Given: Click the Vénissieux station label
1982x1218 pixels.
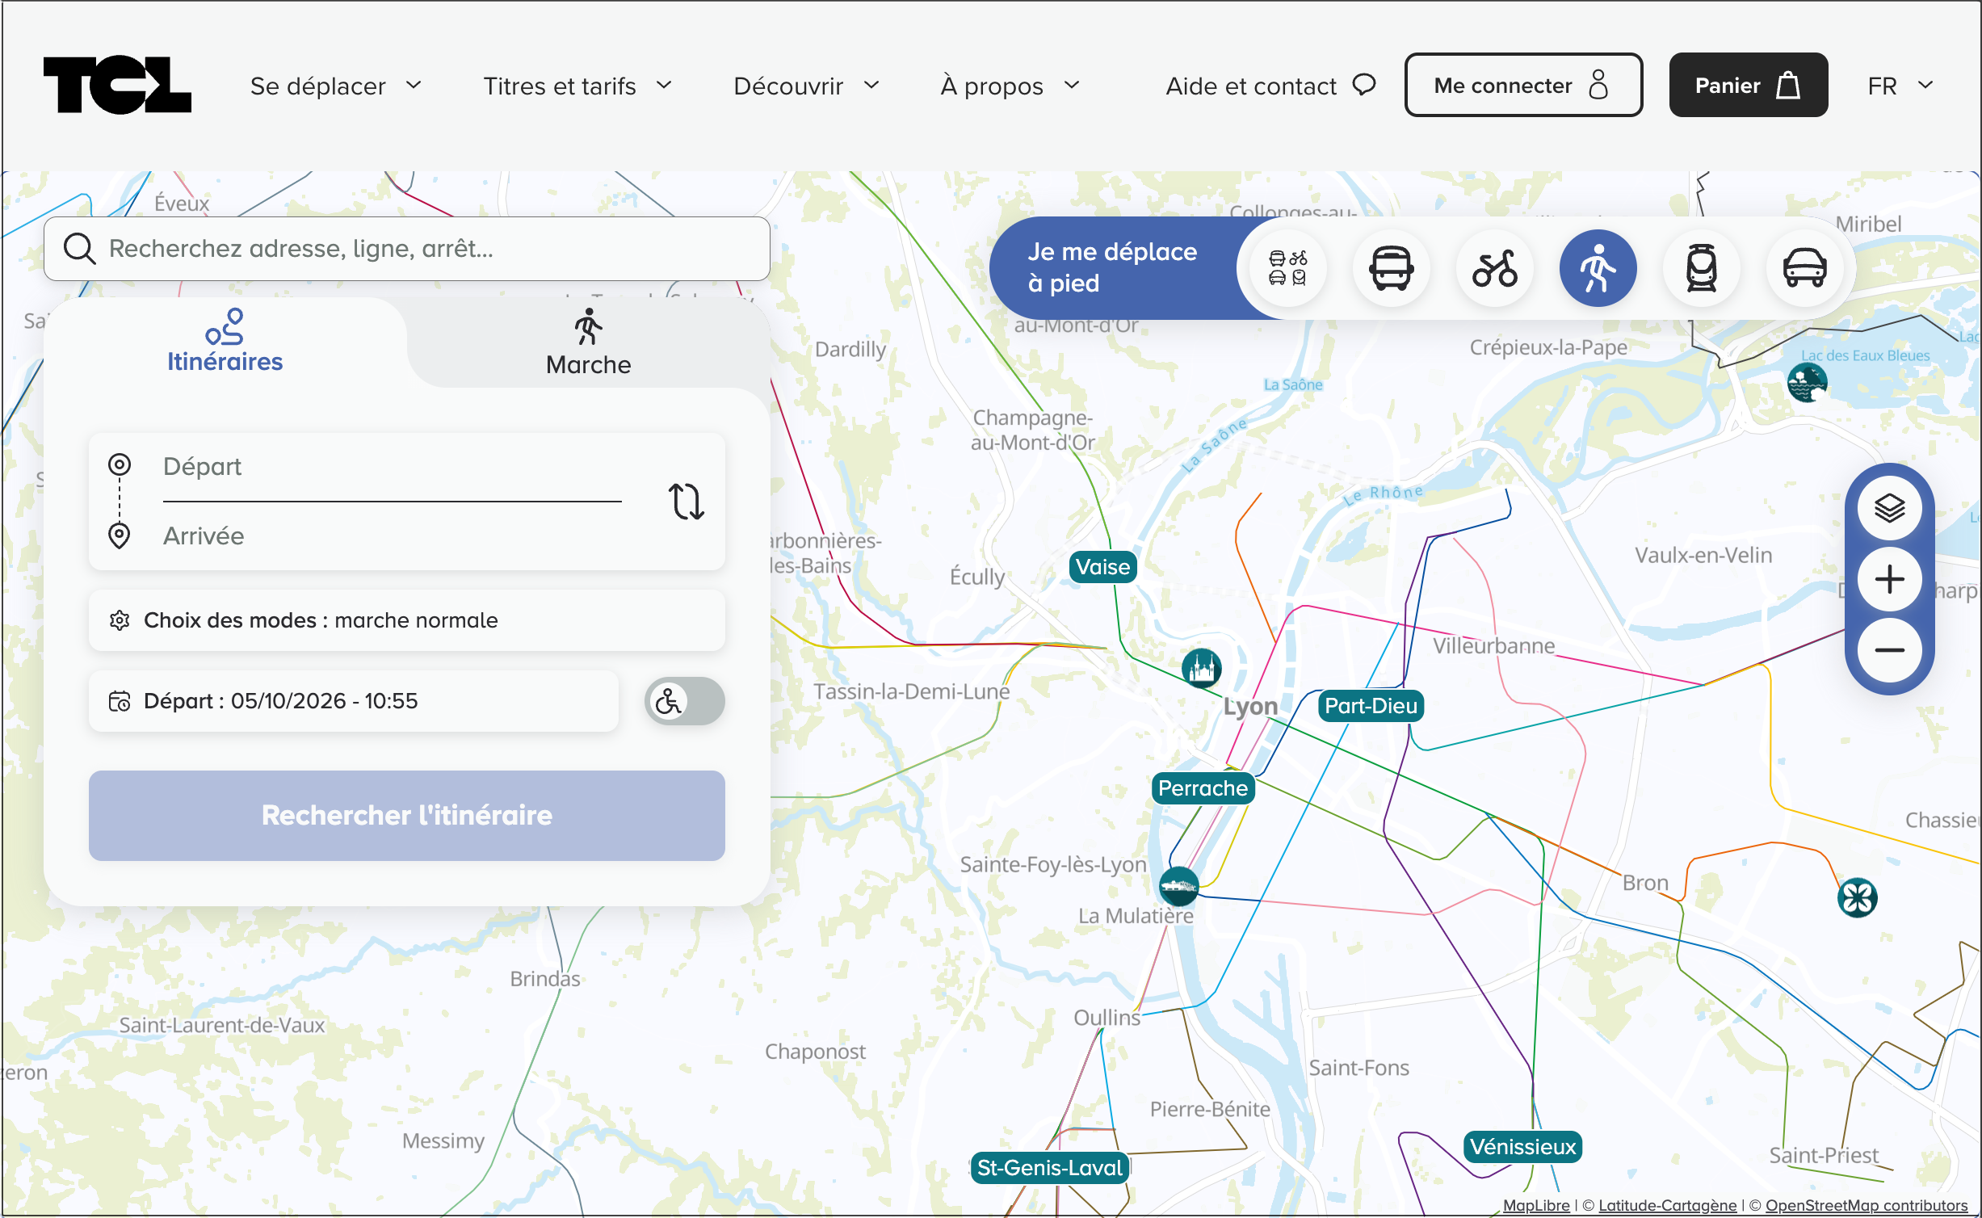Looking at the screenshot, I should [1522, 1147].
